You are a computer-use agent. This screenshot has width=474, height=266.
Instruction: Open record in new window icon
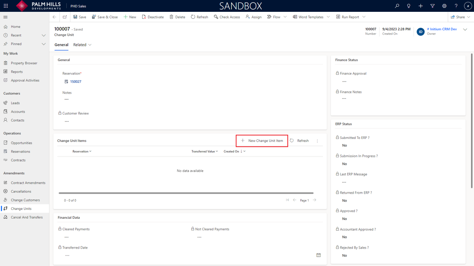65,17
